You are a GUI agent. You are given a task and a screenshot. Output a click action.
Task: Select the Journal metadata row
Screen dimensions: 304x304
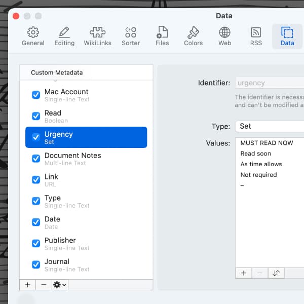pyautogui.click(x=86, y=264)
